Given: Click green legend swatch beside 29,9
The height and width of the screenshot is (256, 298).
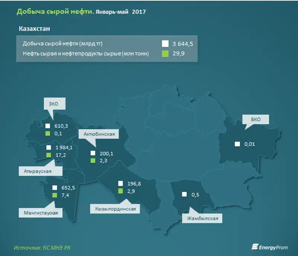Looking at the screenshot, I should click(165, 54).
